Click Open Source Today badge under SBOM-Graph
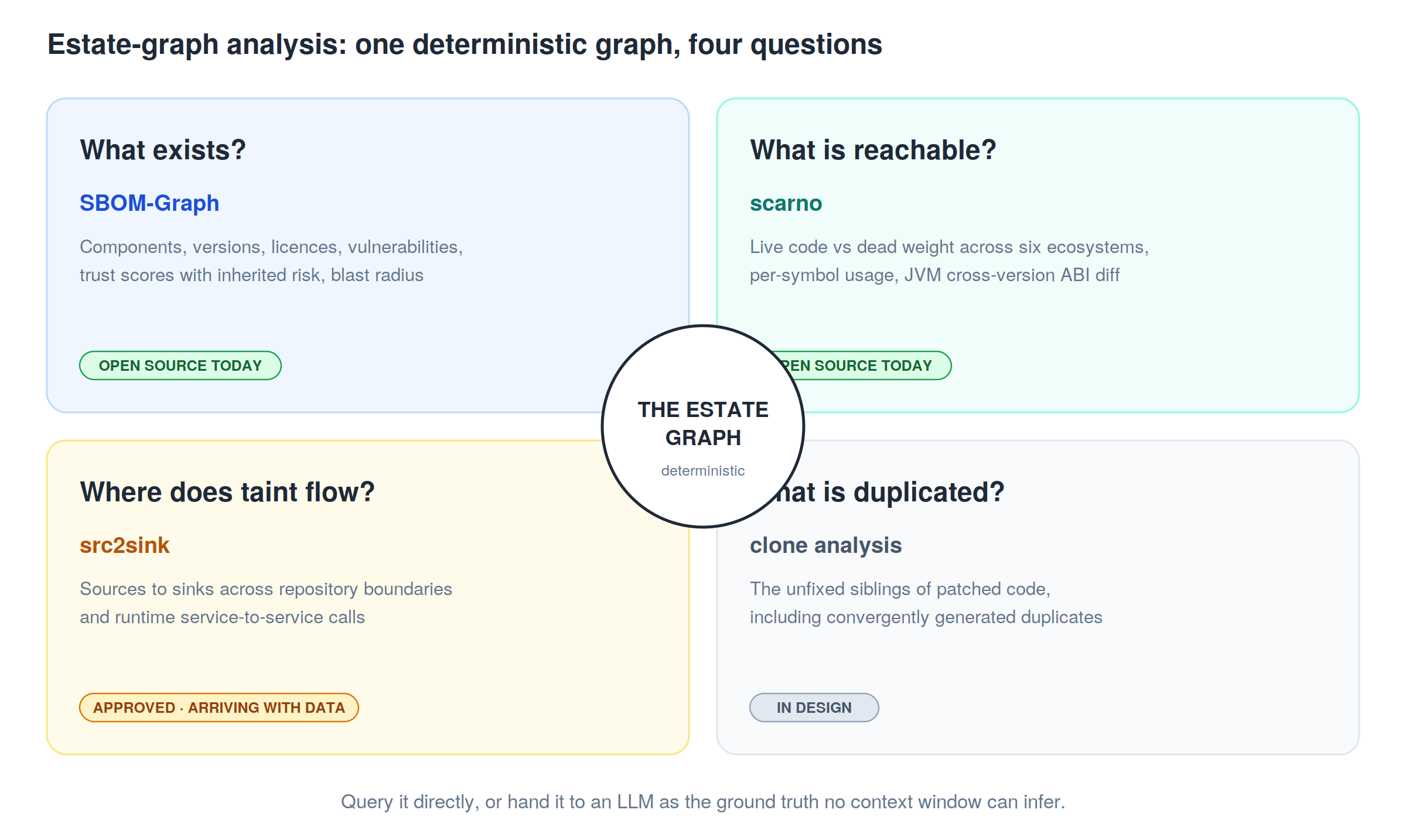Image resolution: width=1406 pixels, height=820 pixels. click(x=180, y=365)
